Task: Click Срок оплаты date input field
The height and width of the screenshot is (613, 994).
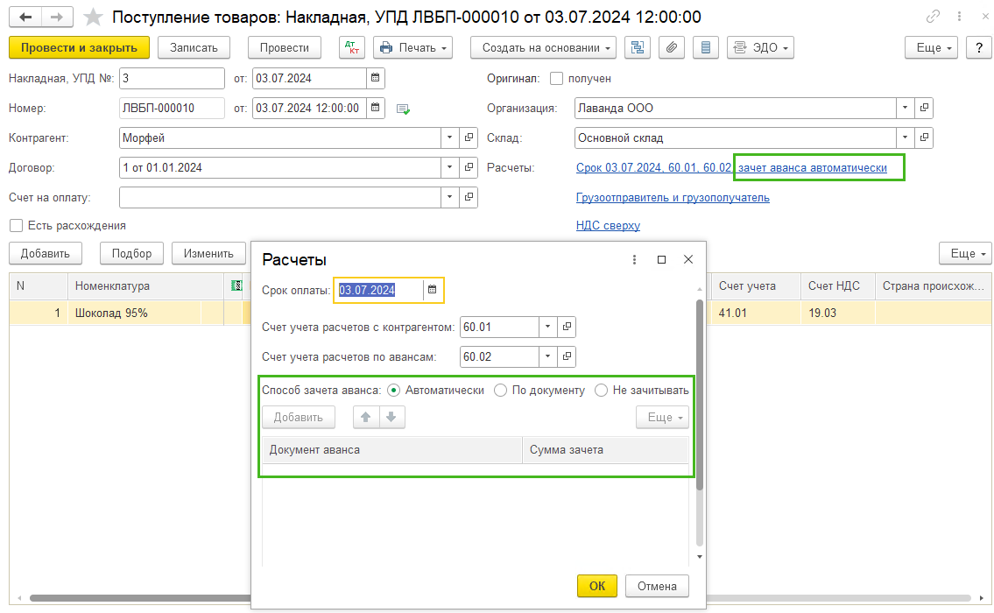Action: pos(379,290)
